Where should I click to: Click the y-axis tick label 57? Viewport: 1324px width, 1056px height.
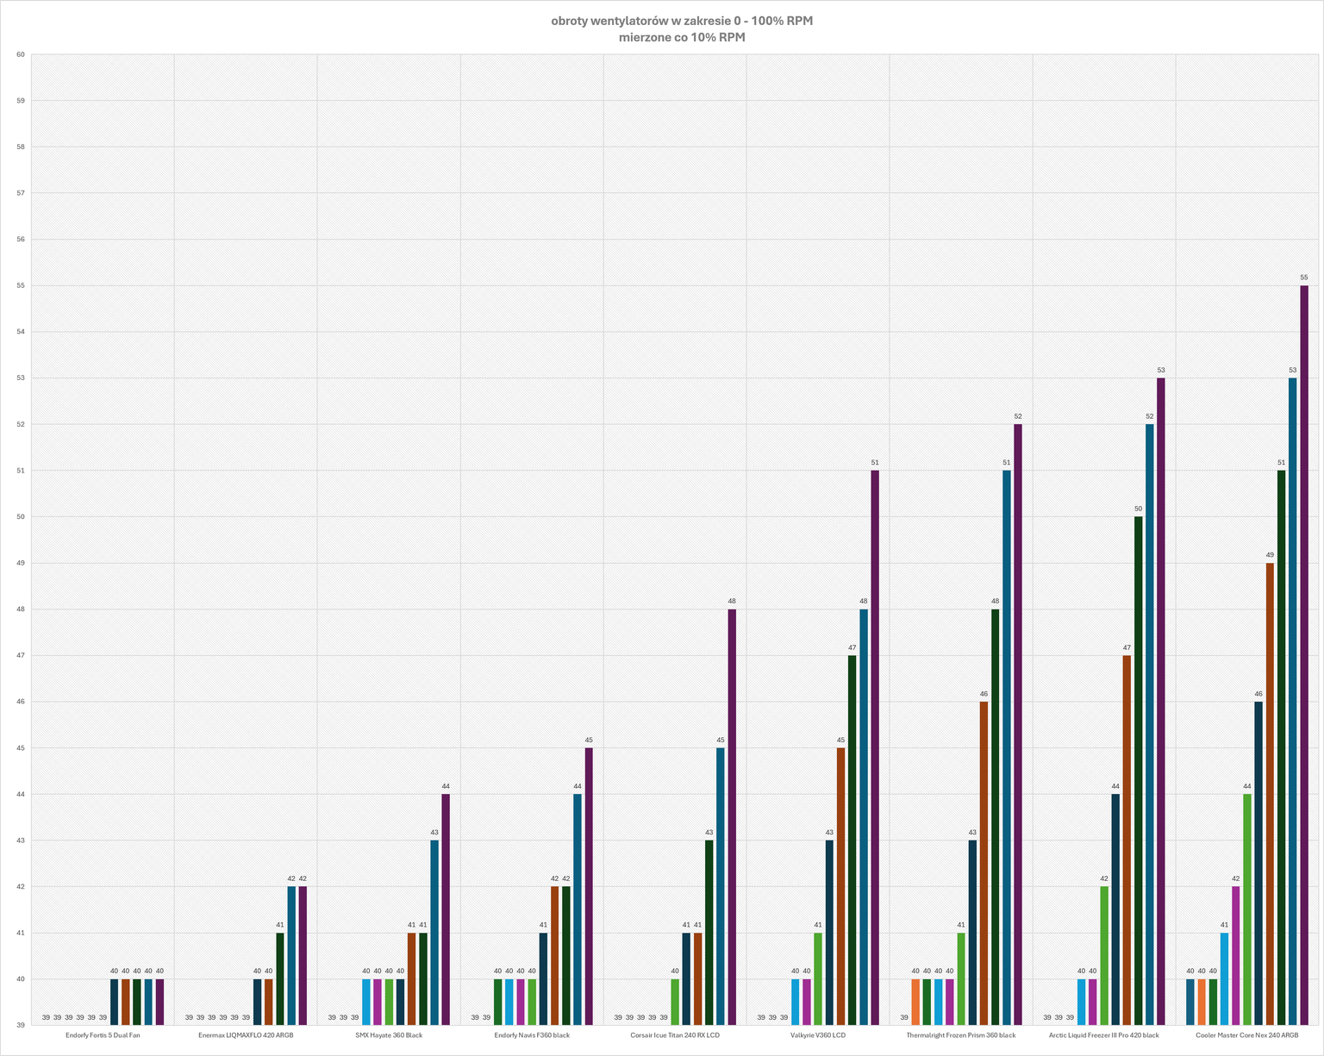21,193
